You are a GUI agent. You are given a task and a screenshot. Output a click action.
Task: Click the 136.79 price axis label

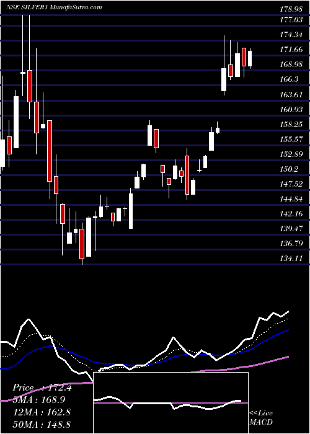coord(291,244)
